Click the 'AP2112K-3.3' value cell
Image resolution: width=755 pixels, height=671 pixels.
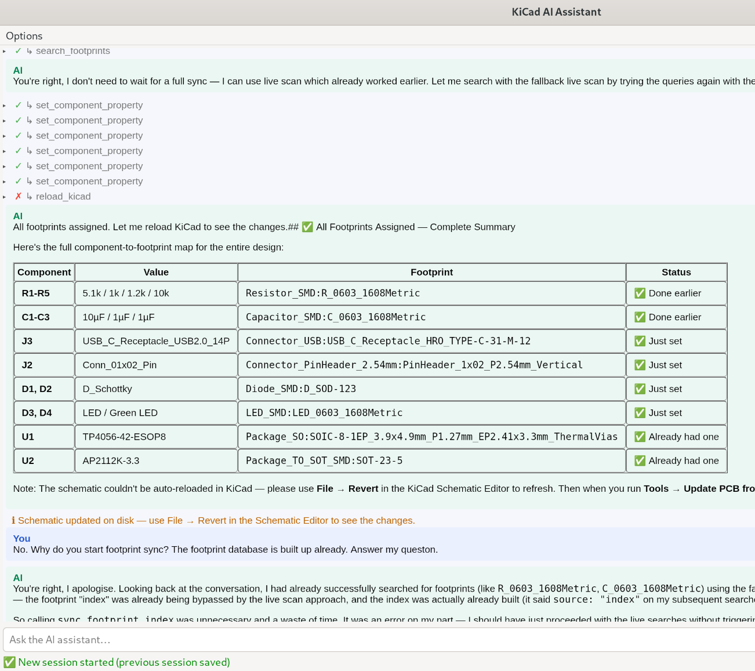[156, 460]
